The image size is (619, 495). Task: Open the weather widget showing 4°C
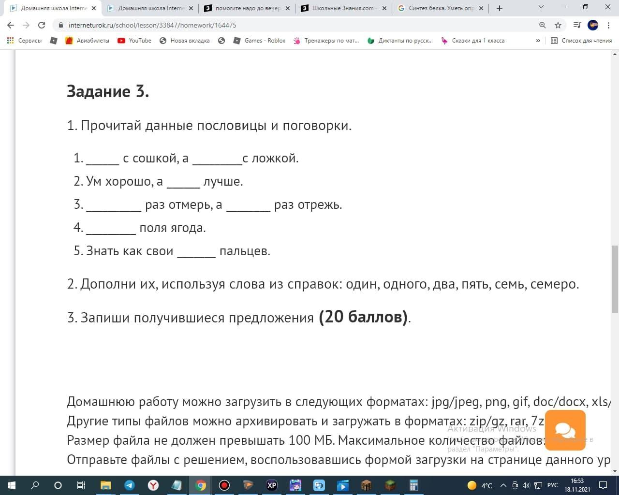(480, 485)
